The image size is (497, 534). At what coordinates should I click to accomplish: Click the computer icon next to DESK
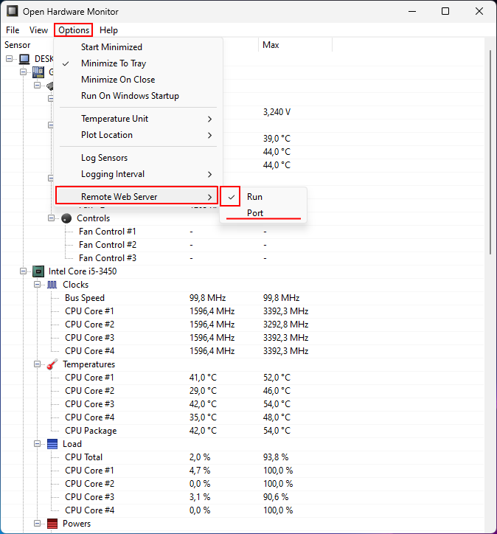point(24,59)
